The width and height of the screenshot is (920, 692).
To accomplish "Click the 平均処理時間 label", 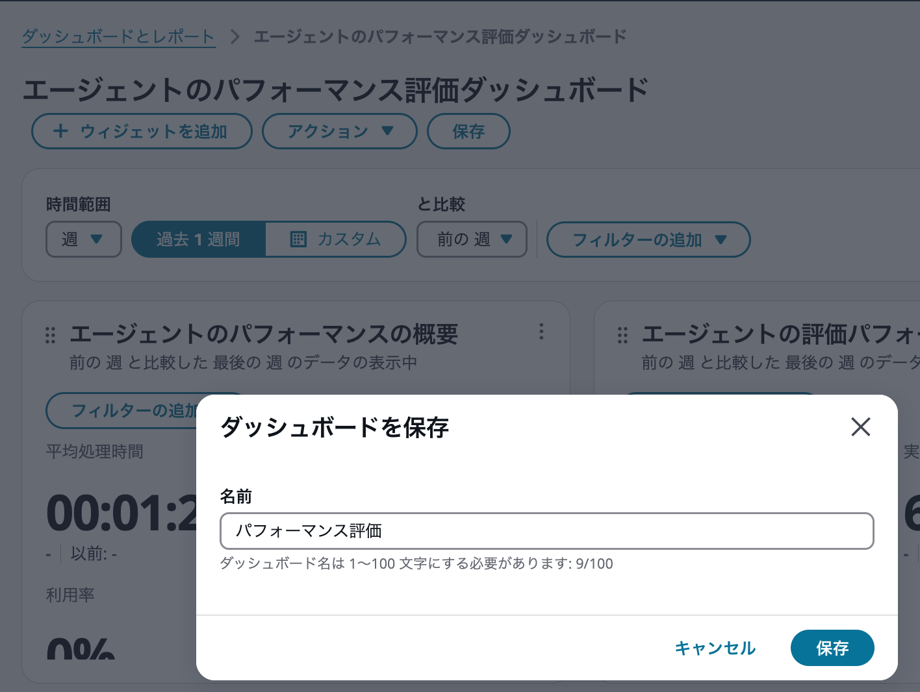I will coord(95,451).
